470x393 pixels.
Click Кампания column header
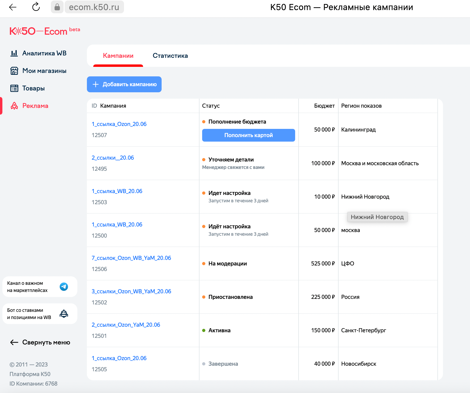tap(113, 106)
